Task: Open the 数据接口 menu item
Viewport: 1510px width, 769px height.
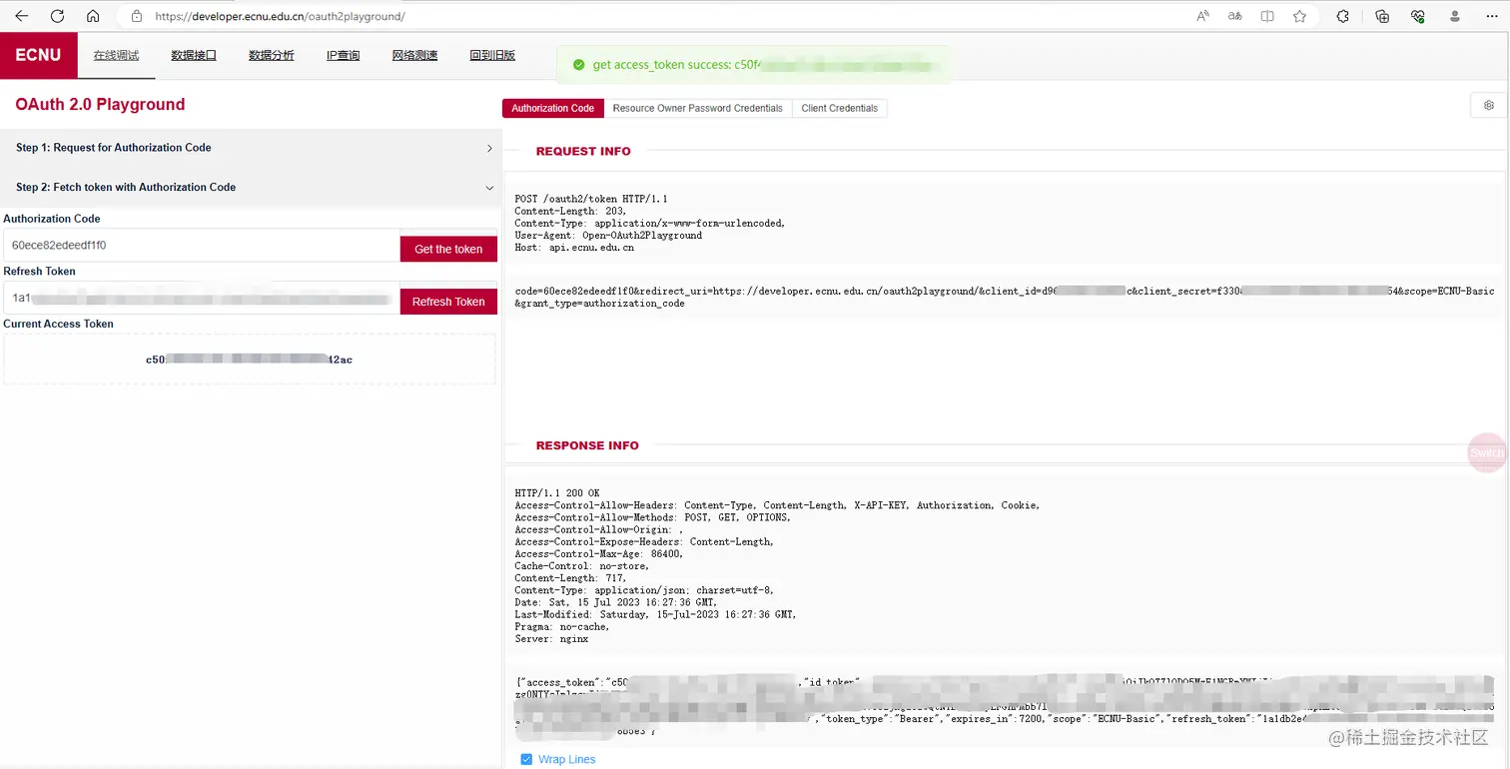Action: (x=194, y=56)
